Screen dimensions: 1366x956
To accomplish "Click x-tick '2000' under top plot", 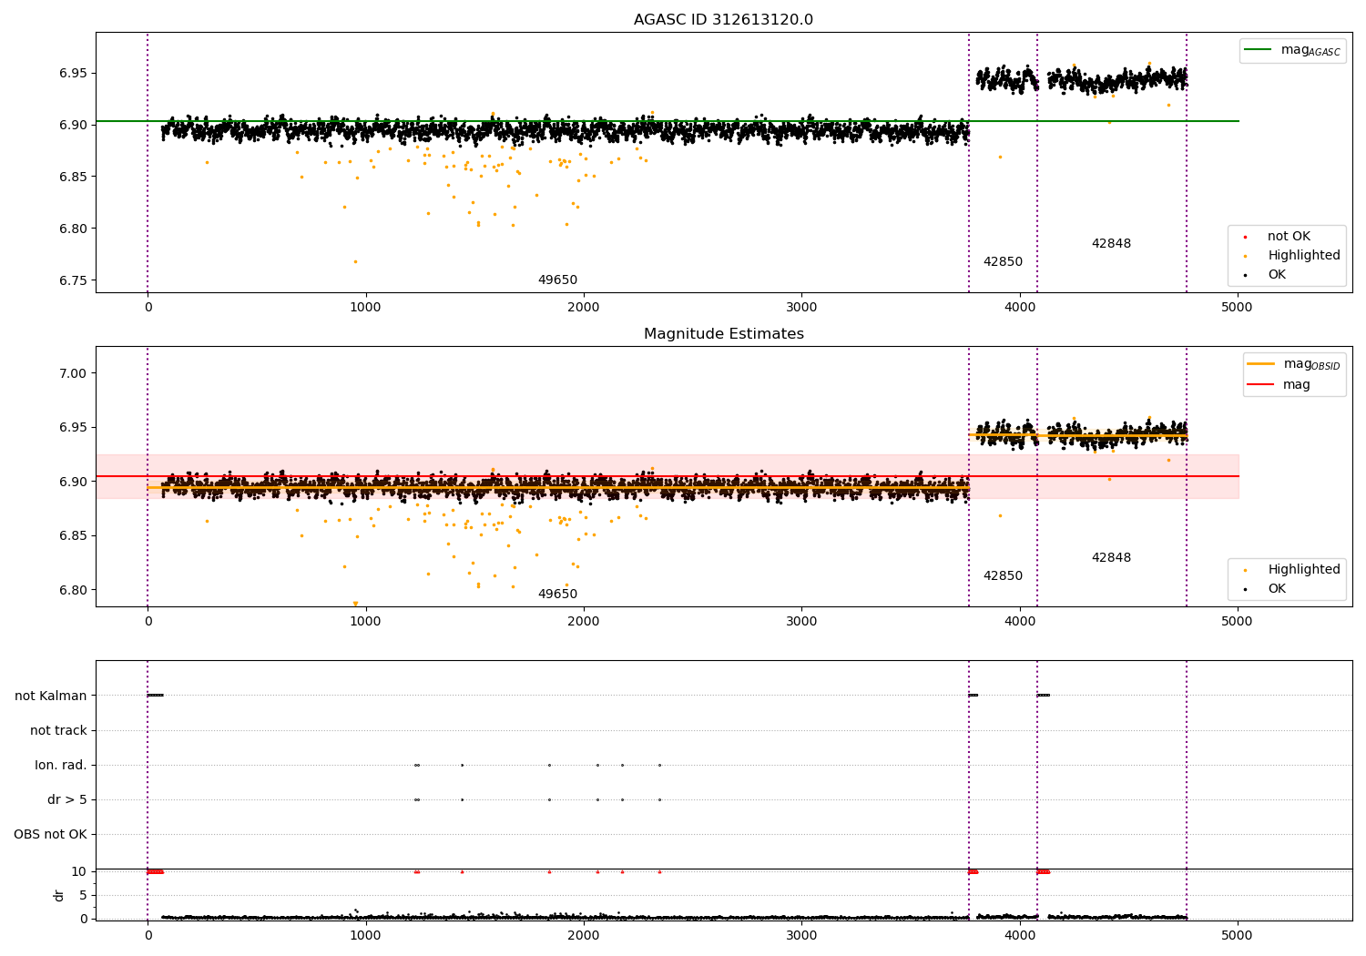I will [x=584, y=308].
